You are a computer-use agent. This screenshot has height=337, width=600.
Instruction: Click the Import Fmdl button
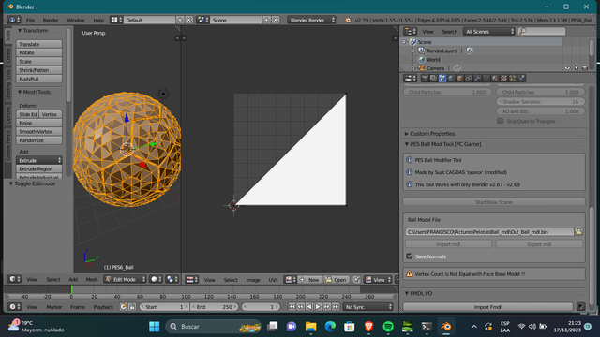coord(487,307)
